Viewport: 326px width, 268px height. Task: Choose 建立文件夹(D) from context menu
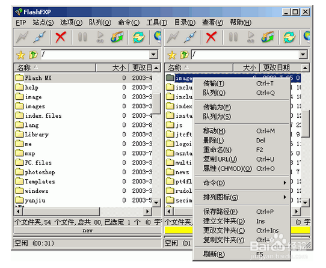point(242,221)
